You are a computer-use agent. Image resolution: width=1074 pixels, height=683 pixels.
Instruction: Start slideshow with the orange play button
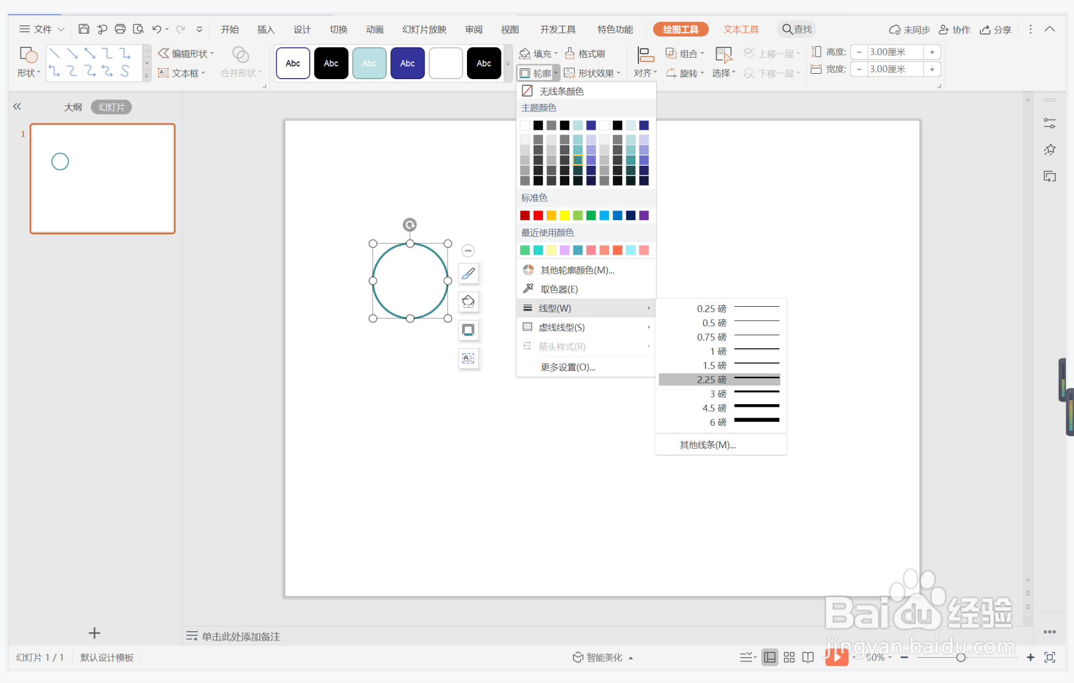point(836,657)
